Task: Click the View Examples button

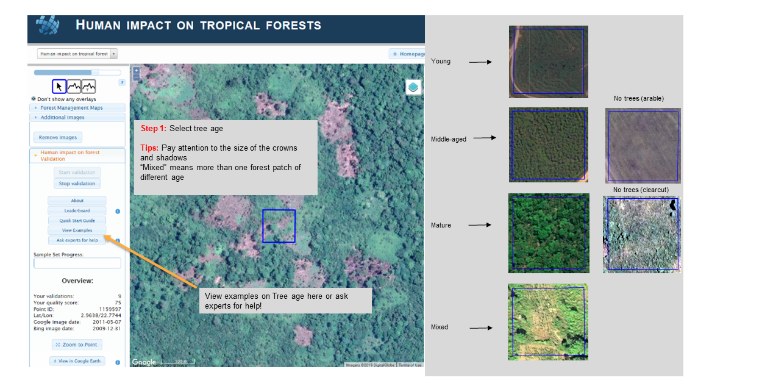Action: click(x=77, y=231)
